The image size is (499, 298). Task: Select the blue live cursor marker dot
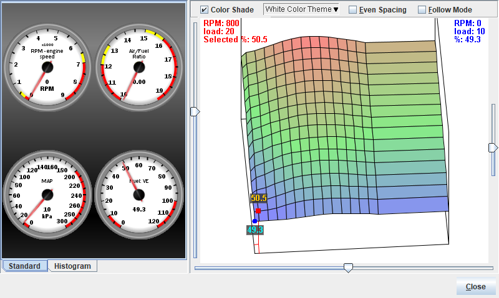(254, 221)
